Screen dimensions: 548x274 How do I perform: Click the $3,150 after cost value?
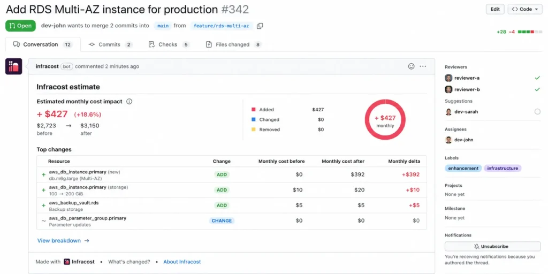coord(89,126)
